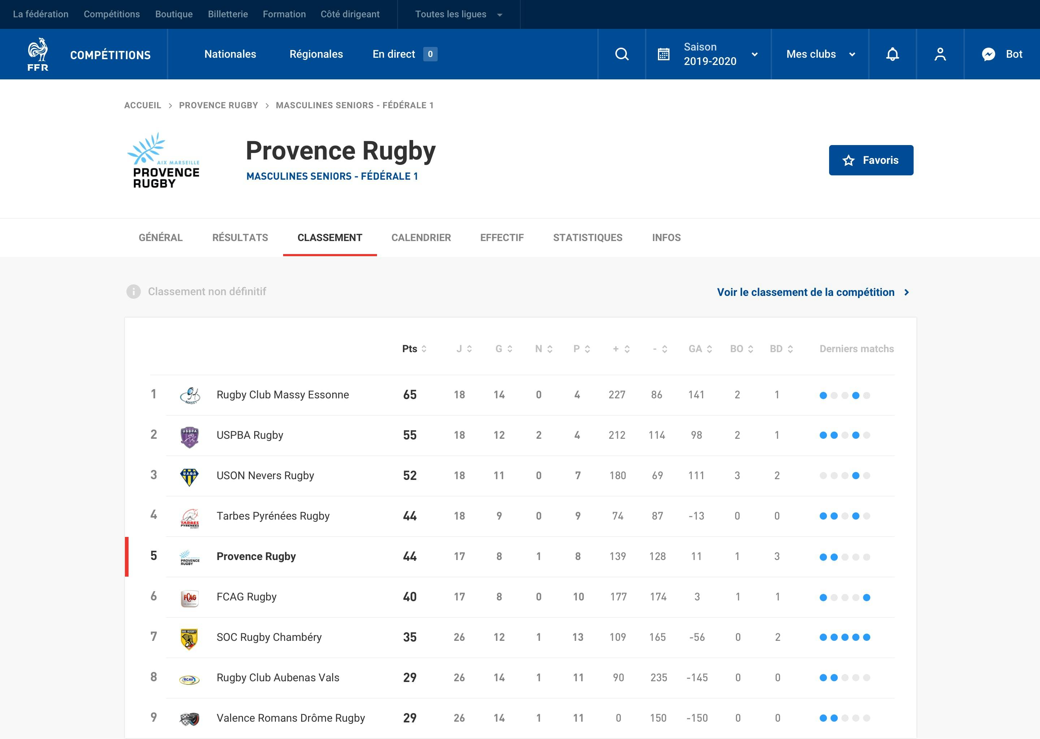The image size is (1040, 739).
Task: Click the Provence Rugby club logo header
Action: click(163, 160)
